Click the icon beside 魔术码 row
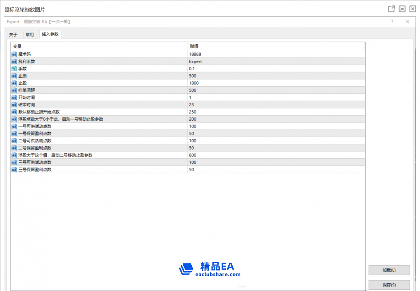 tap(14, 54)
